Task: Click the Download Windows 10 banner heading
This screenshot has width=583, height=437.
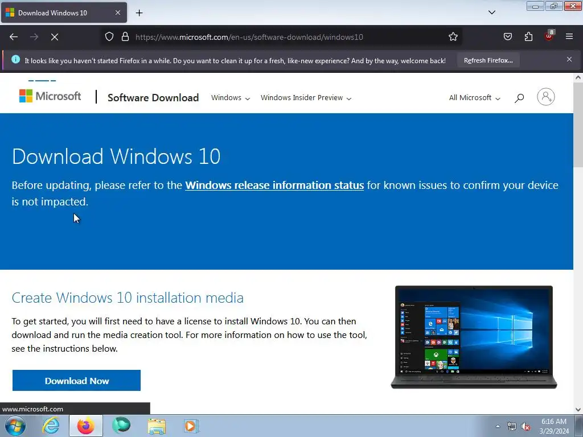Action: pyautogui.click(x=116, y=156)
